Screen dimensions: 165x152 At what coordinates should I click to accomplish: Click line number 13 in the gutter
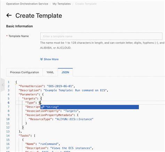[8, 131]
